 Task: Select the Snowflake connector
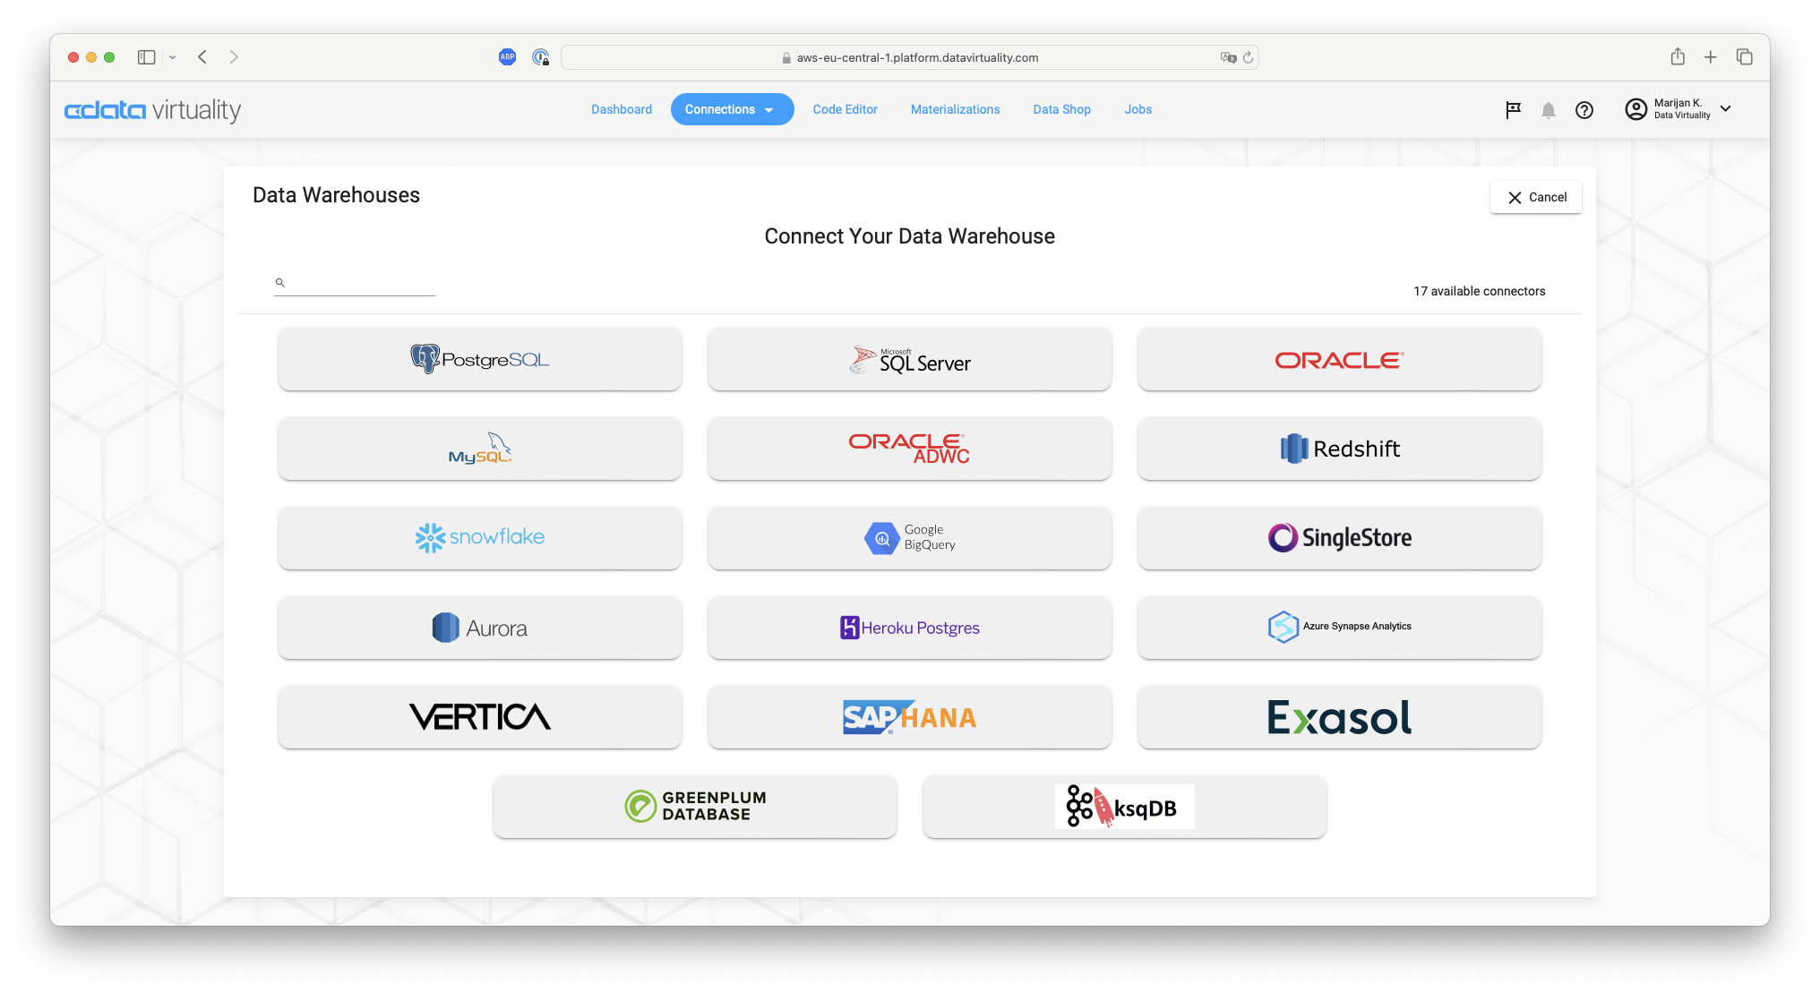click(x=479, y=537)
